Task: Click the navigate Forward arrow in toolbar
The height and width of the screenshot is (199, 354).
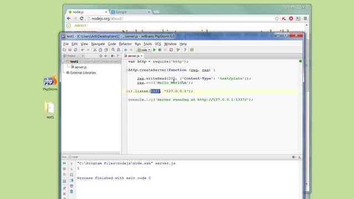Action: [131, 50]
